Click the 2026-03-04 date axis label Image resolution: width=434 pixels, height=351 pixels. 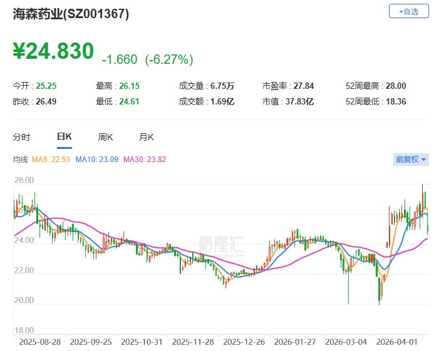(x=346, y=342)
